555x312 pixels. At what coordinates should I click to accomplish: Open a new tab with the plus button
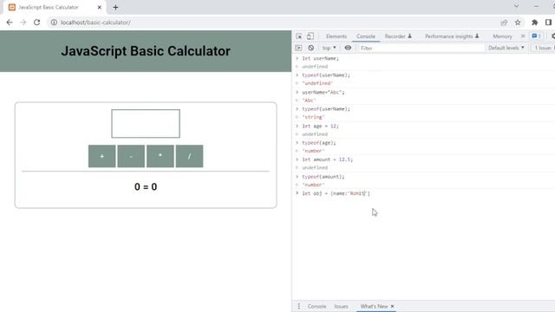[x=115, y=7]
